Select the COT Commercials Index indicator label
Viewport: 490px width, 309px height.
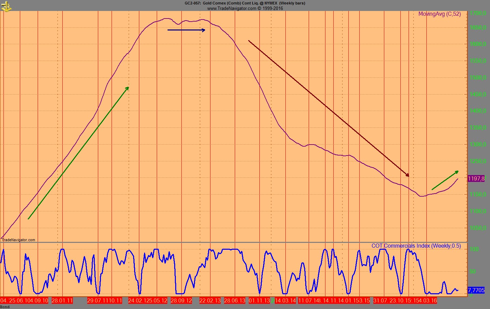click(x=416, y=246)
